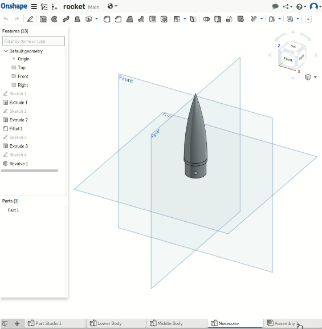Open the Onshape hamburger main menu
The width and height of the screenshot is (322, 329).
[x=34, y=6]
